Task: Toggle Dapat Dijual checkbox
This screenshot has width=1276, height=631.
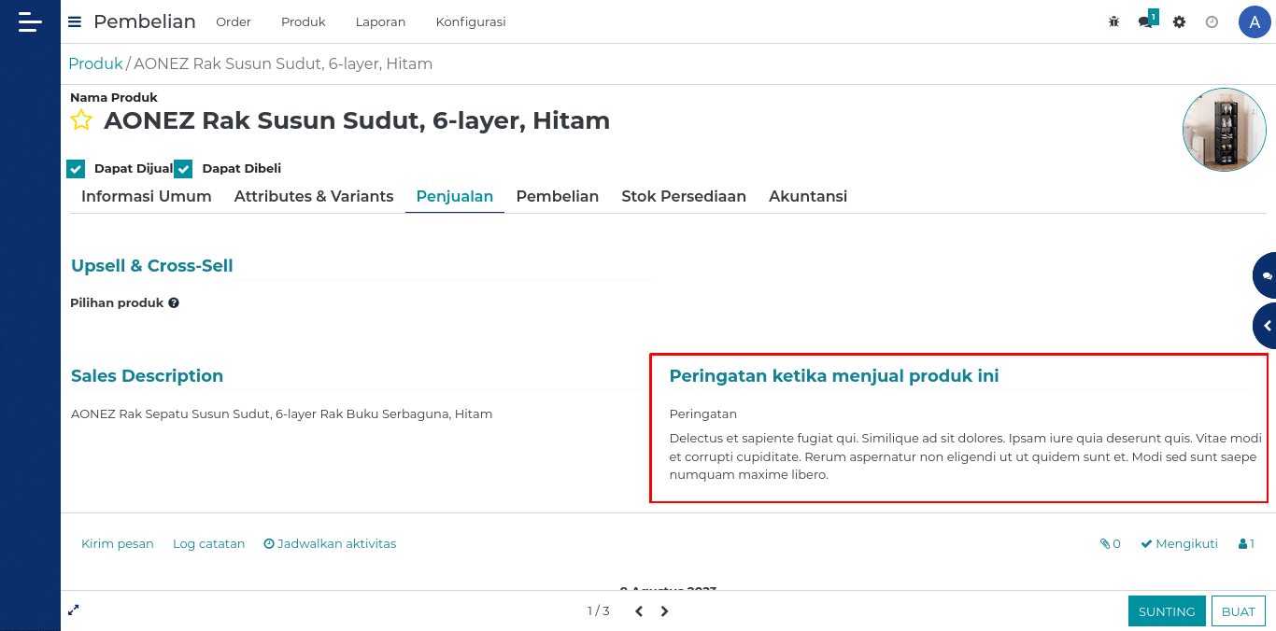Action: point(76,169)
